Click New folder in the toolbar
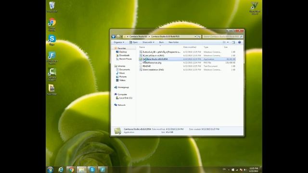This screenshot has height=173, width=308. (x=173, y=42)
